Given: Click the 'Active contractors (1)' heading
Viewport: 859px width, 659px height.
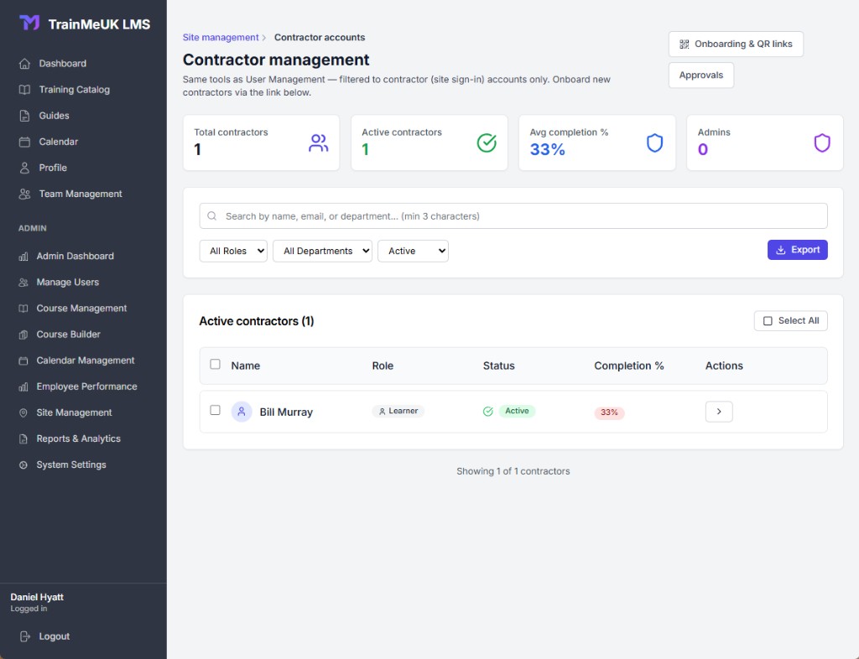Looking at the screenshot, I should (257, 321).
